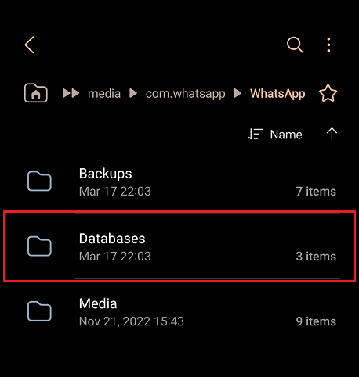
Task: Click the Media folder icon
Action: 39,311
